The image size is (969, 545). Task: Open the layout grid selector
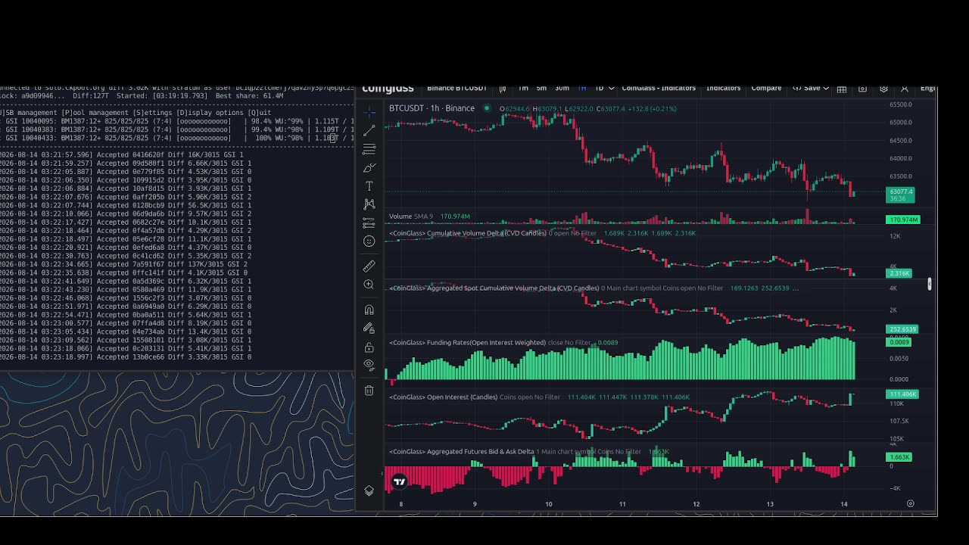click(841, 89)
